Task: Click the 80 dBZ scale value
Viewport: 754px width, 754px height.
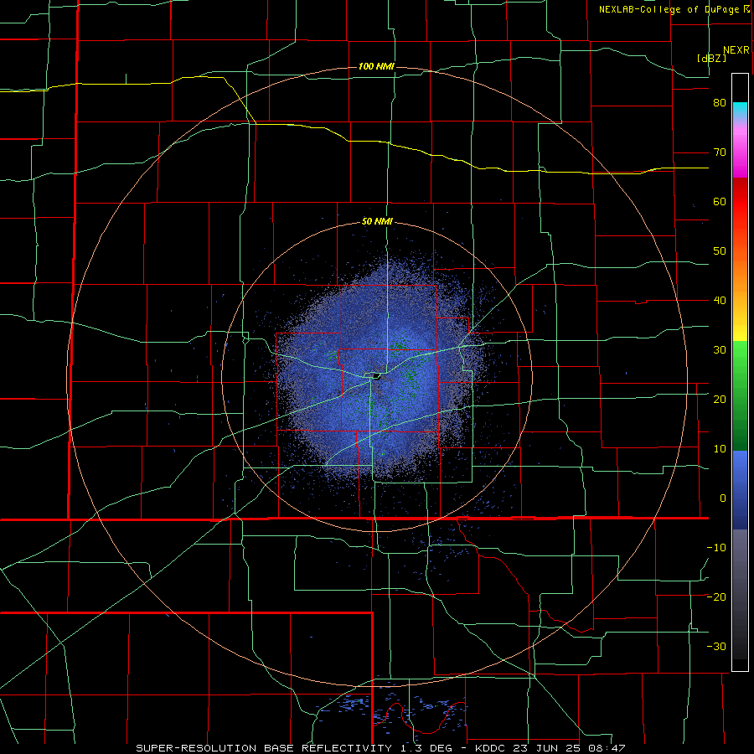Action: click(x=720, y=103)
